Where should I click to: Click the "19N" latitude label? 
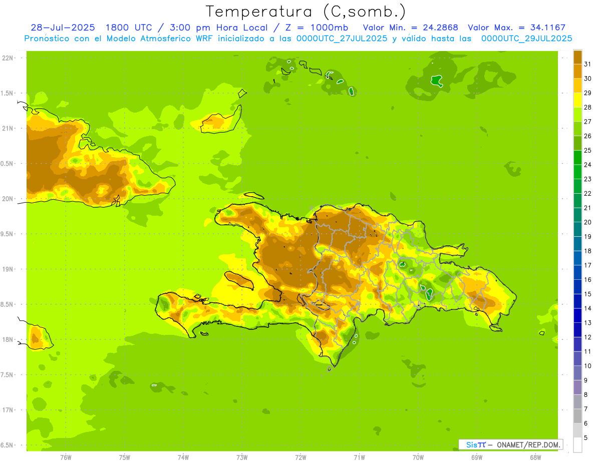click(x=8, y=269)
